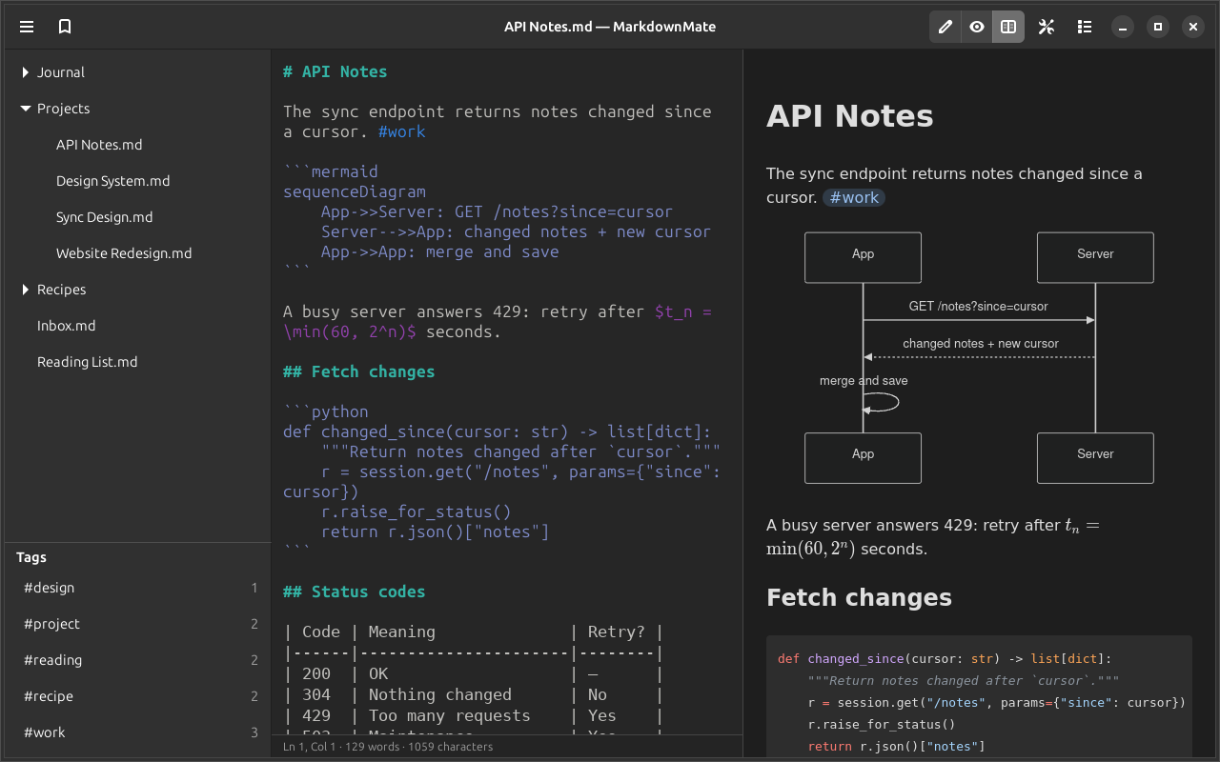Select the #work tag in the Tags list
The height and width of the screenshot is (762, 1220).
coord(138,732)
